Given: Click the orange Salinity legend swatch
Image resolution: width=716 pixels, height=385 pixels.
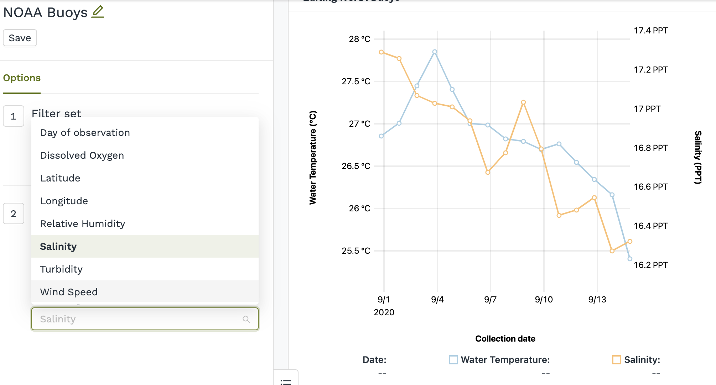Looking at the screenshot, I should [616, 360].
